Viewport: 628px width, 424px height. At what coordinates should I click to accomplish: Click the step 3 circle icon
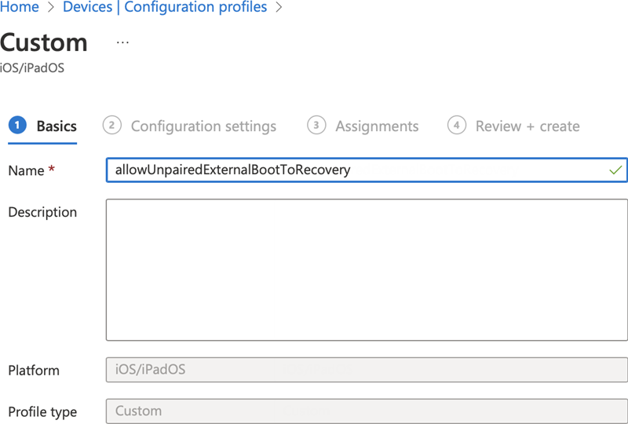(316, 125)
